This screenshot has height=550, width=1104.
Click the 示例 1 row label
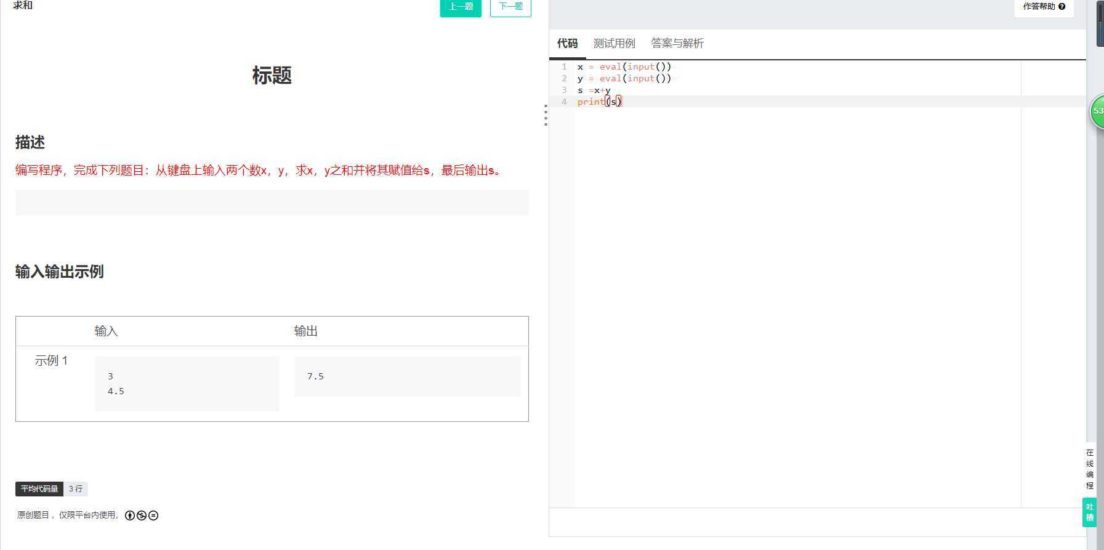tap(51, 361)
